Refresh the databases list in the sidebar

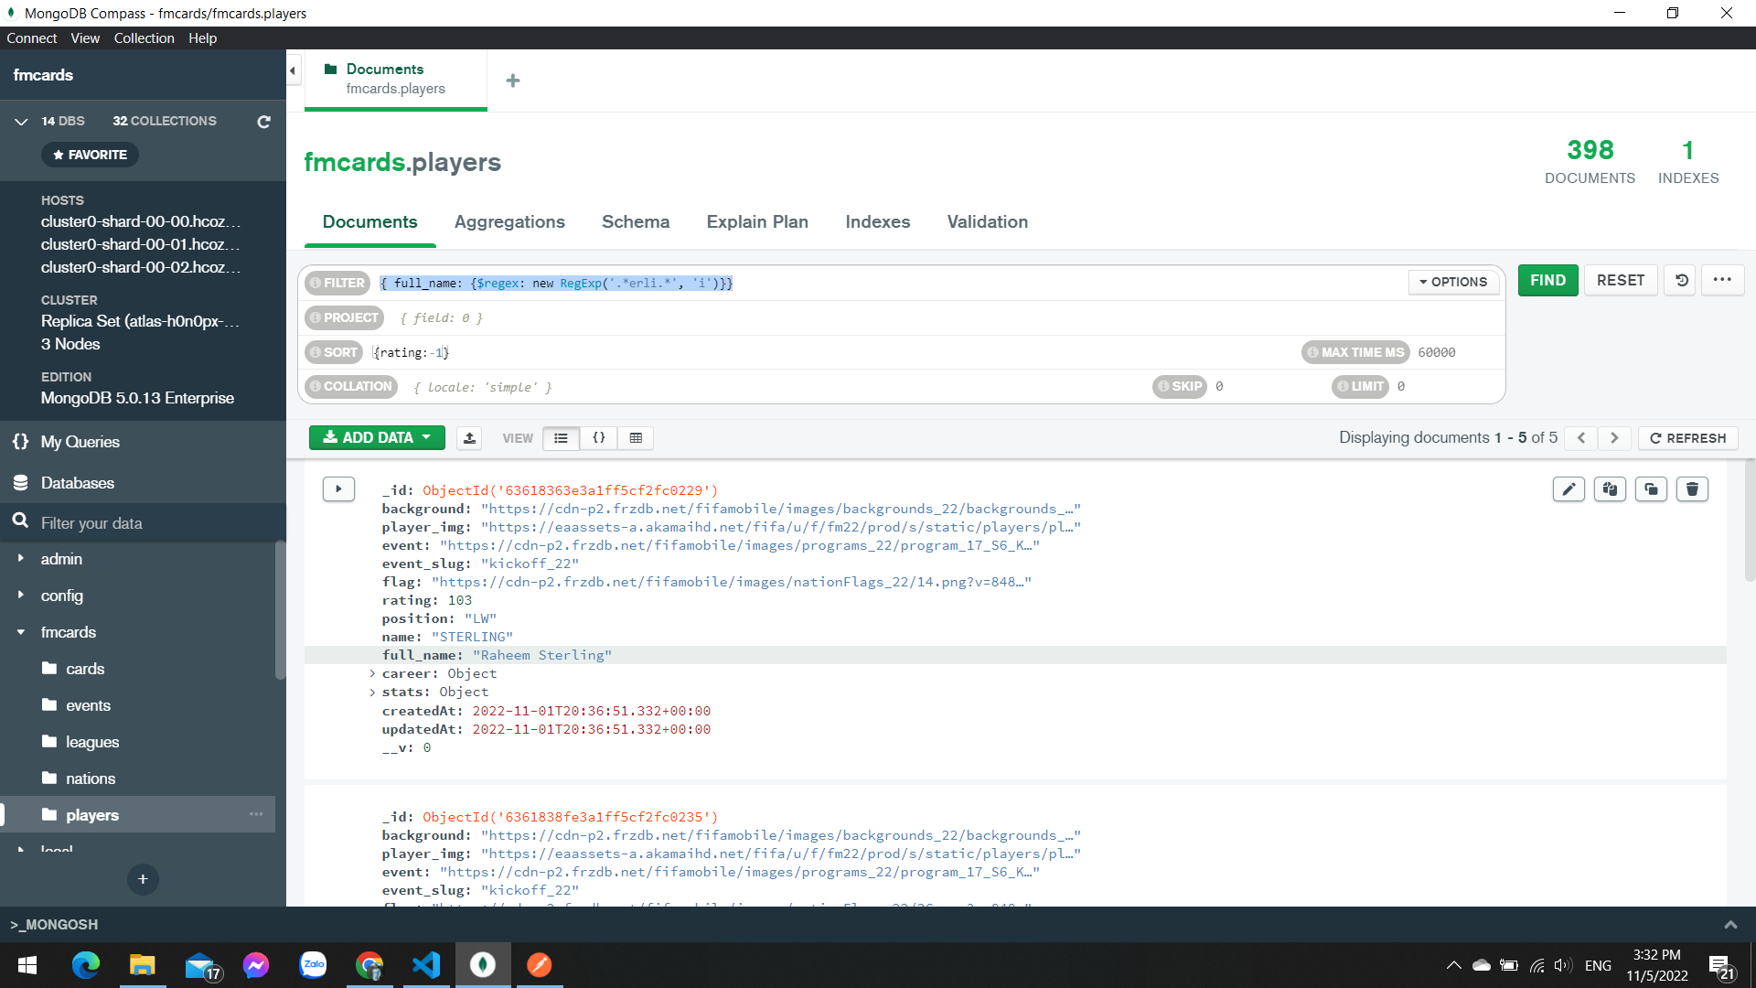[x=263, y=122]
